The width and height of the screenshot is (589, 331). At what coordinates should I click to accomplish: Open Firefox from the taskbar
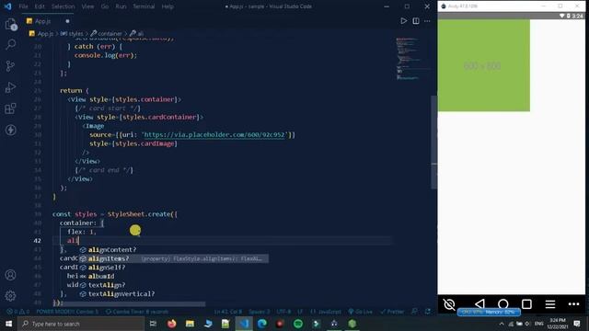coord(172,324)
